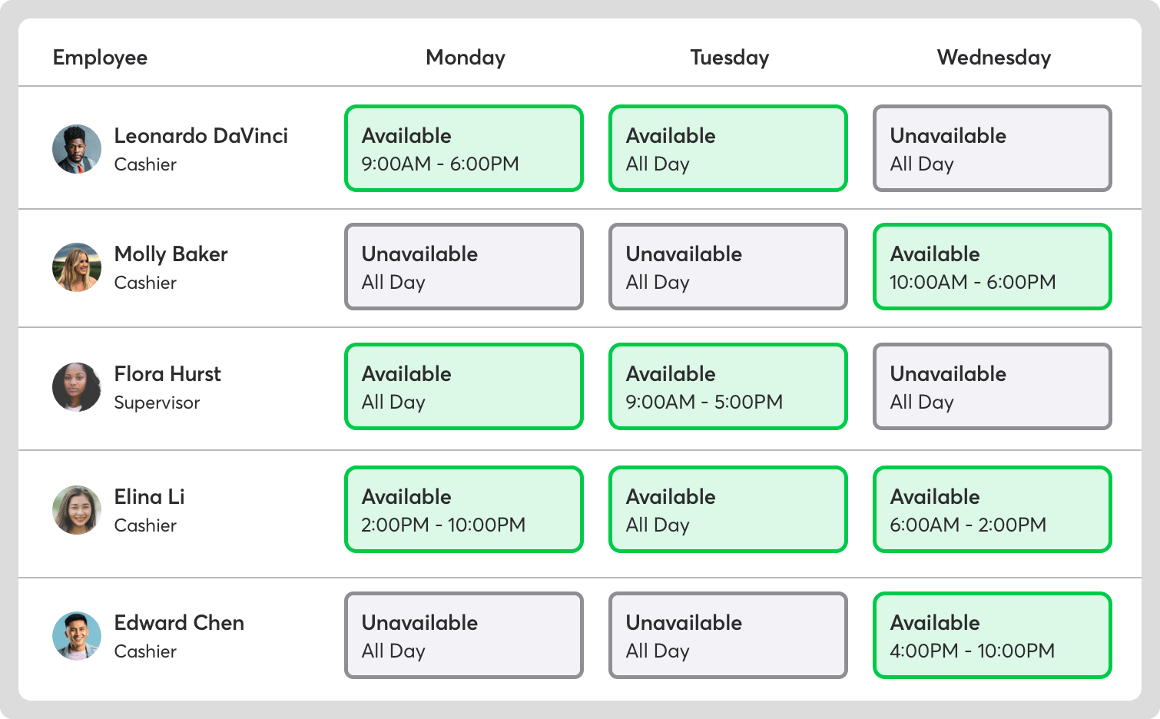Select the Wednesday column header
Image resolution: width=1160 pixels, height=719 pixels.
tap(993, 58)
